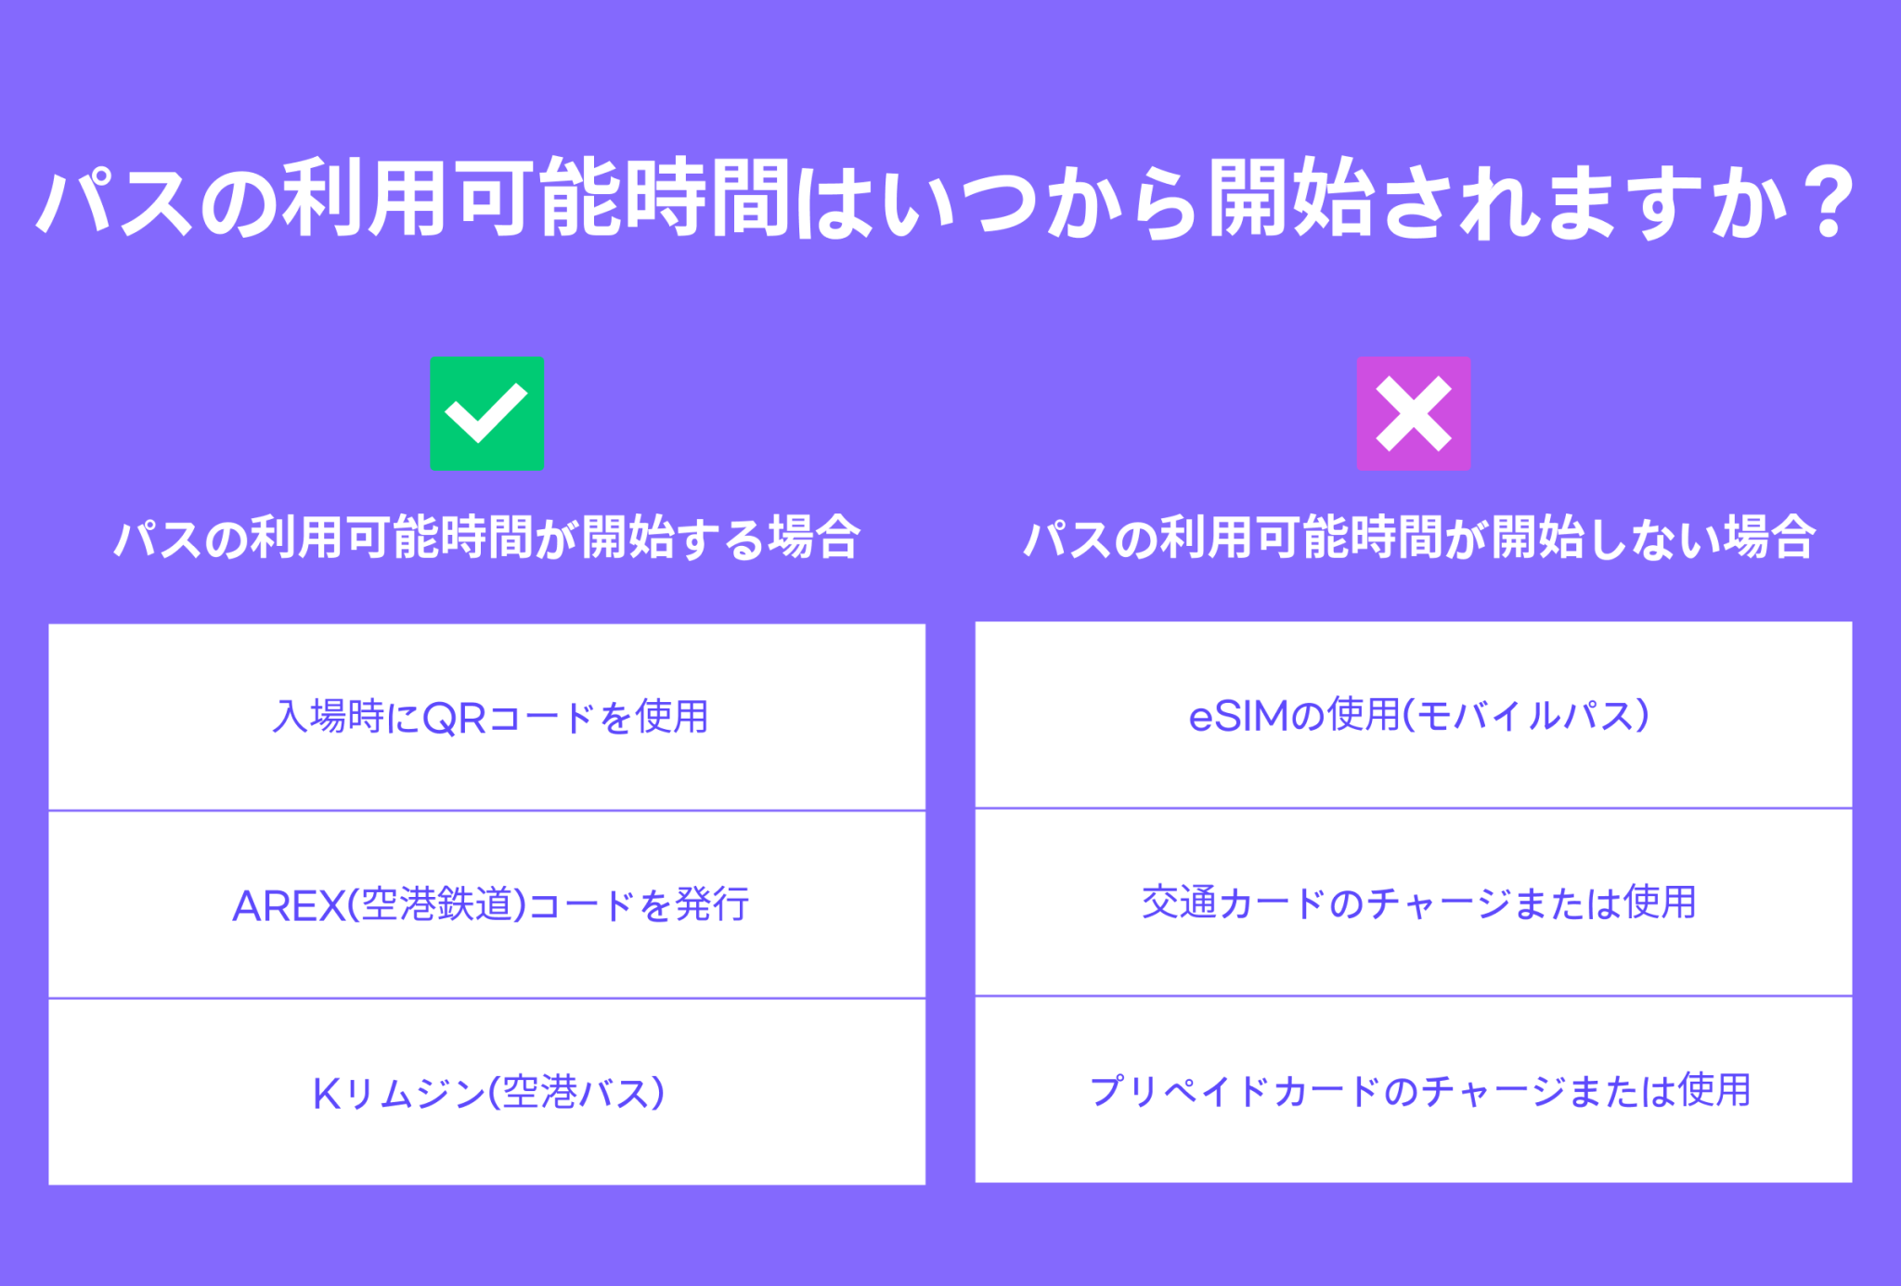
Task: Click the eSIM text in the right table
Action: 1238,716
